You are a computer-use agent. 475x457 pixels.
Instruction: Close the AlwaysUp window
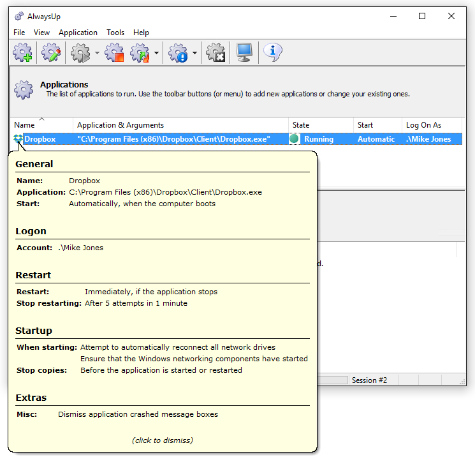(451, 16)
